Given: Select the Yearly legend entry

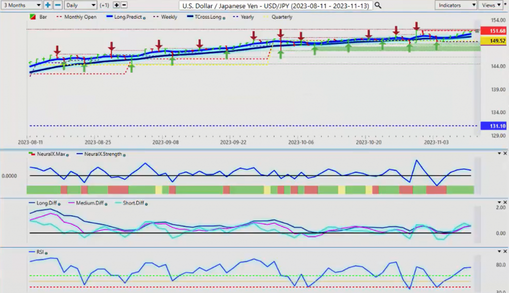Looking at the screenshot, I should pos(248,17).
